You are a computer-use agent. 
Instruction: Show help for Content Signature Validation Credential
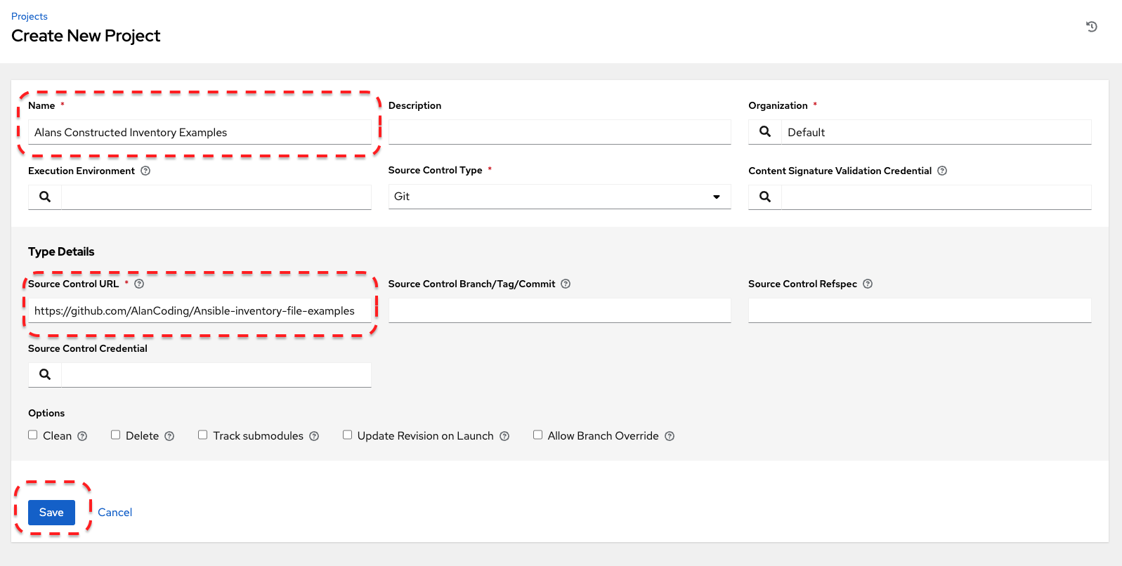(x=942, y=171)
